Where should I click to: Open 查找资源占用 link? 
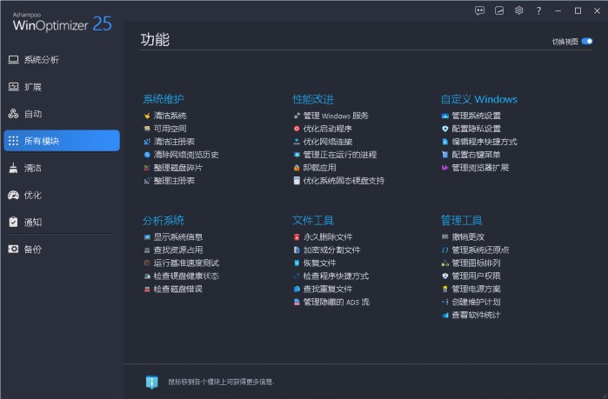click(178, 249)
